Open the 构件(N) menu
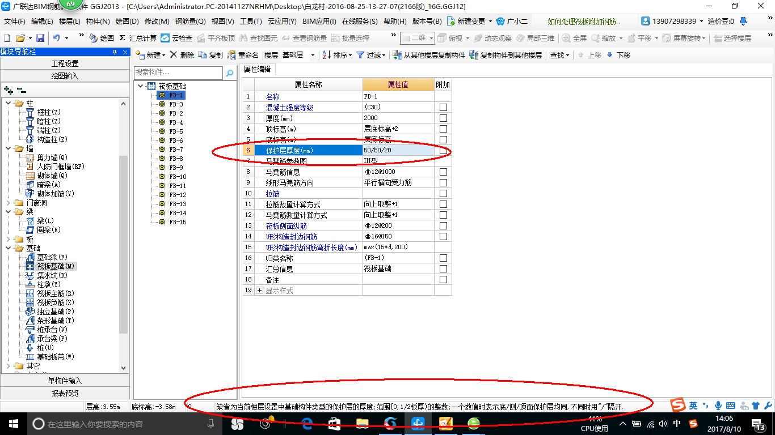The width and height of the screenshot is (775, 435). pyautogui.click(x=98, y=21)
